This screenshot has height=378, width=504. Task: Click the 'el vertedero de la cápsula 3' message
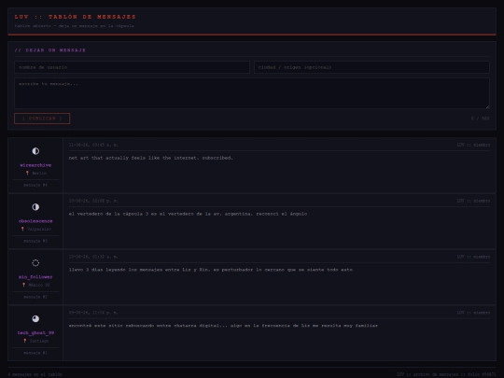click(x=188, y=214)
